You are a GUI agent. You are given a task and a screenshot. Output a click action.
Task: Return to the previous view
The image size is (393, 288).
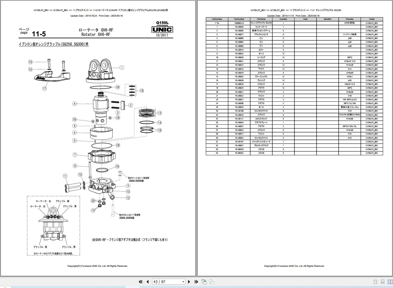204,282
